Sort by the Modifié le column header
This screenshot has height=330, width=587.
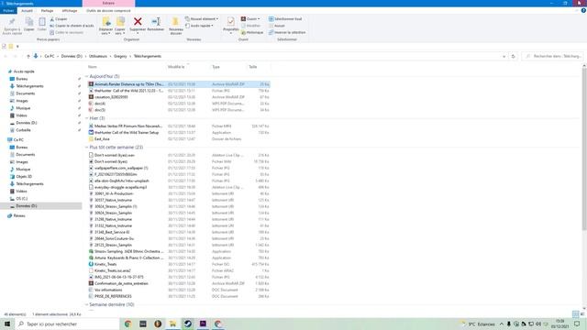176,67
